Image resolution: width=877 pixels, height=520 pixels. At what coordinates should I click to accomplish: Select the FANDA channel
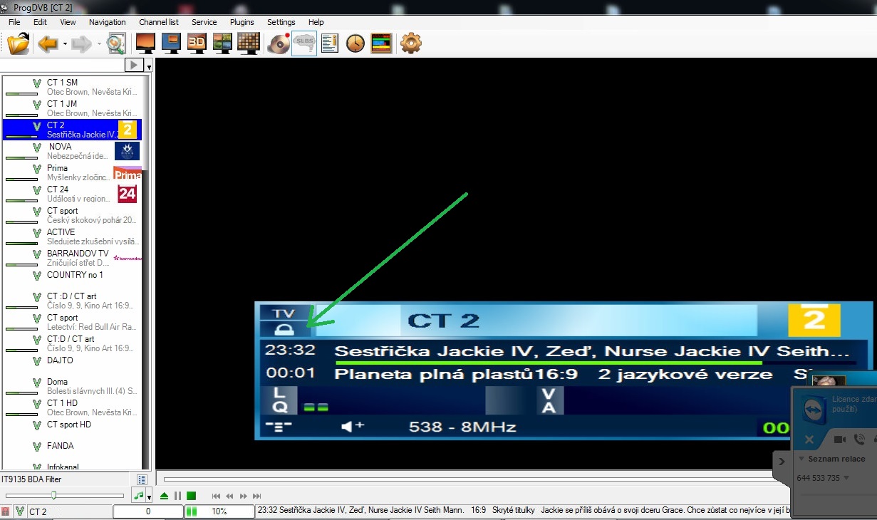(73, 450)
